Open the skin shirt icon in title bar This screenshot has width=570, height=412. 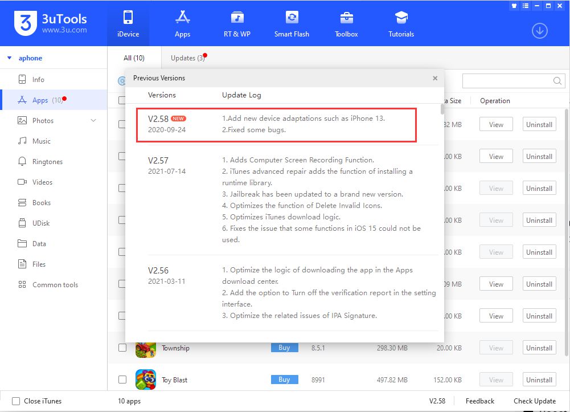coord(514,6)
